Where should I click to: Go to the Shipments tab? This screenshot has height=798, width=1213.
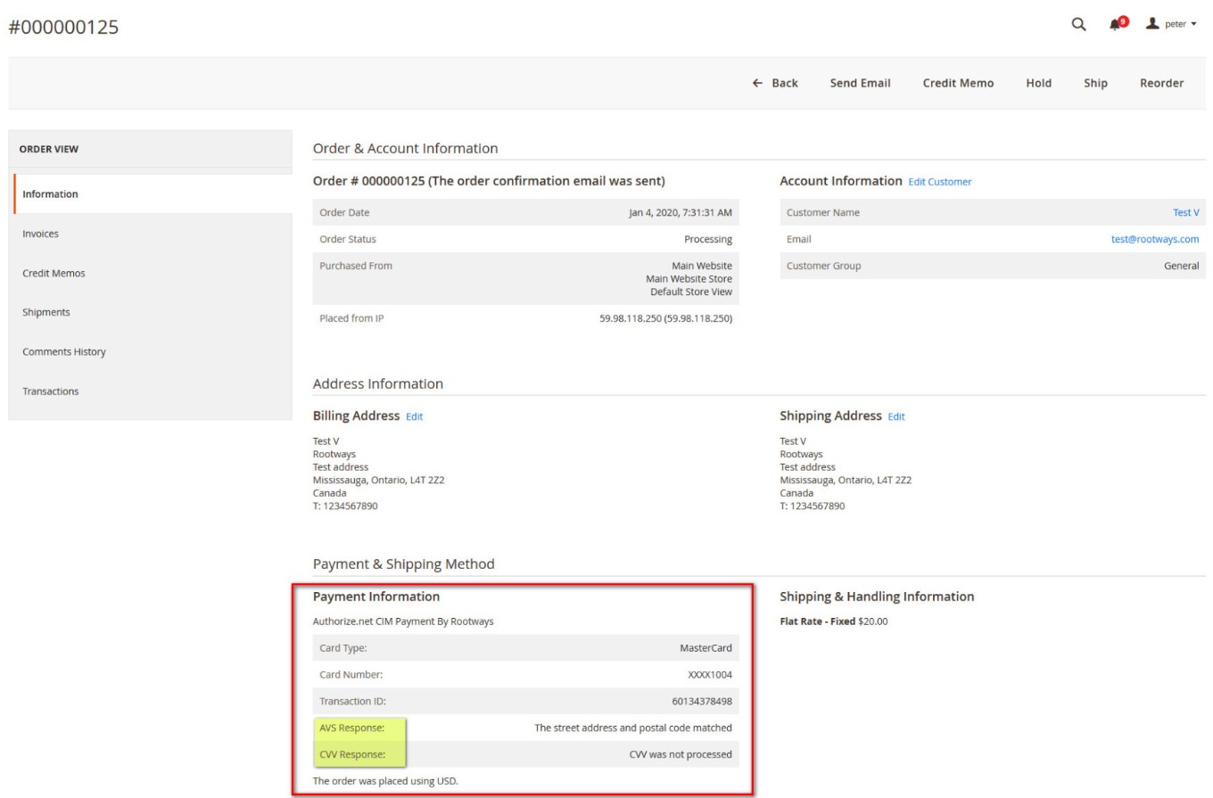45,312
